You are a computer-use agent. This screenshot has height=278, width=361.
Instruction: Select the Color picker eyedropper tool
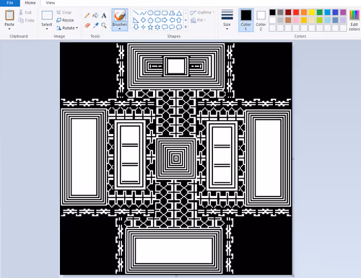(x=95, y=25)
